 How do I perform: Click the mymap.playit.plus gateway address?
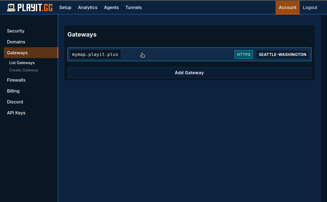pyautogui.click(x=95, y=54)
